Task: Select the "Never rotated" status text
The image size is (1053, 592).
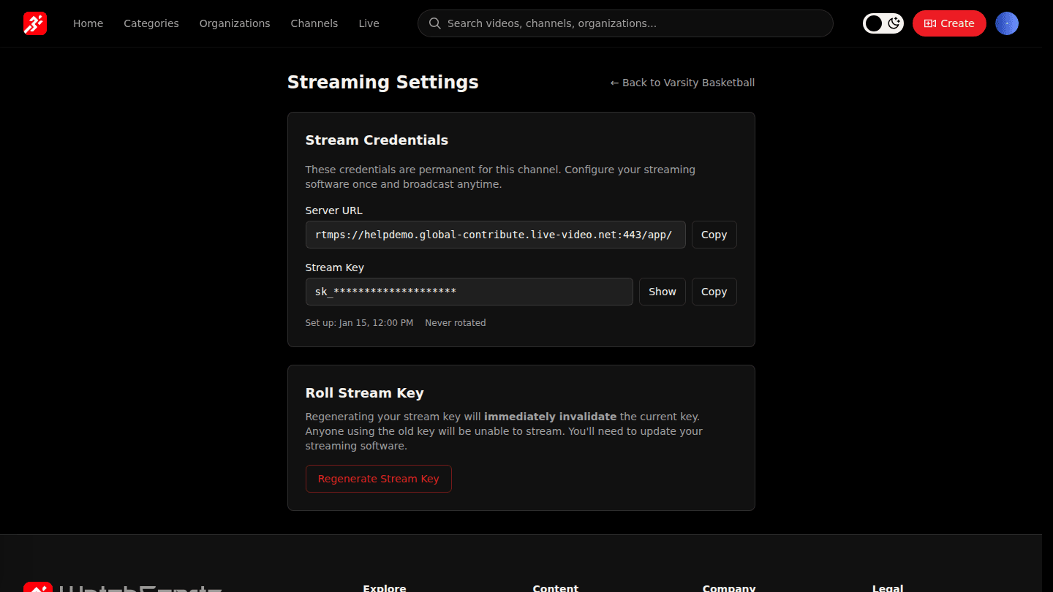Action: (456, 322)
